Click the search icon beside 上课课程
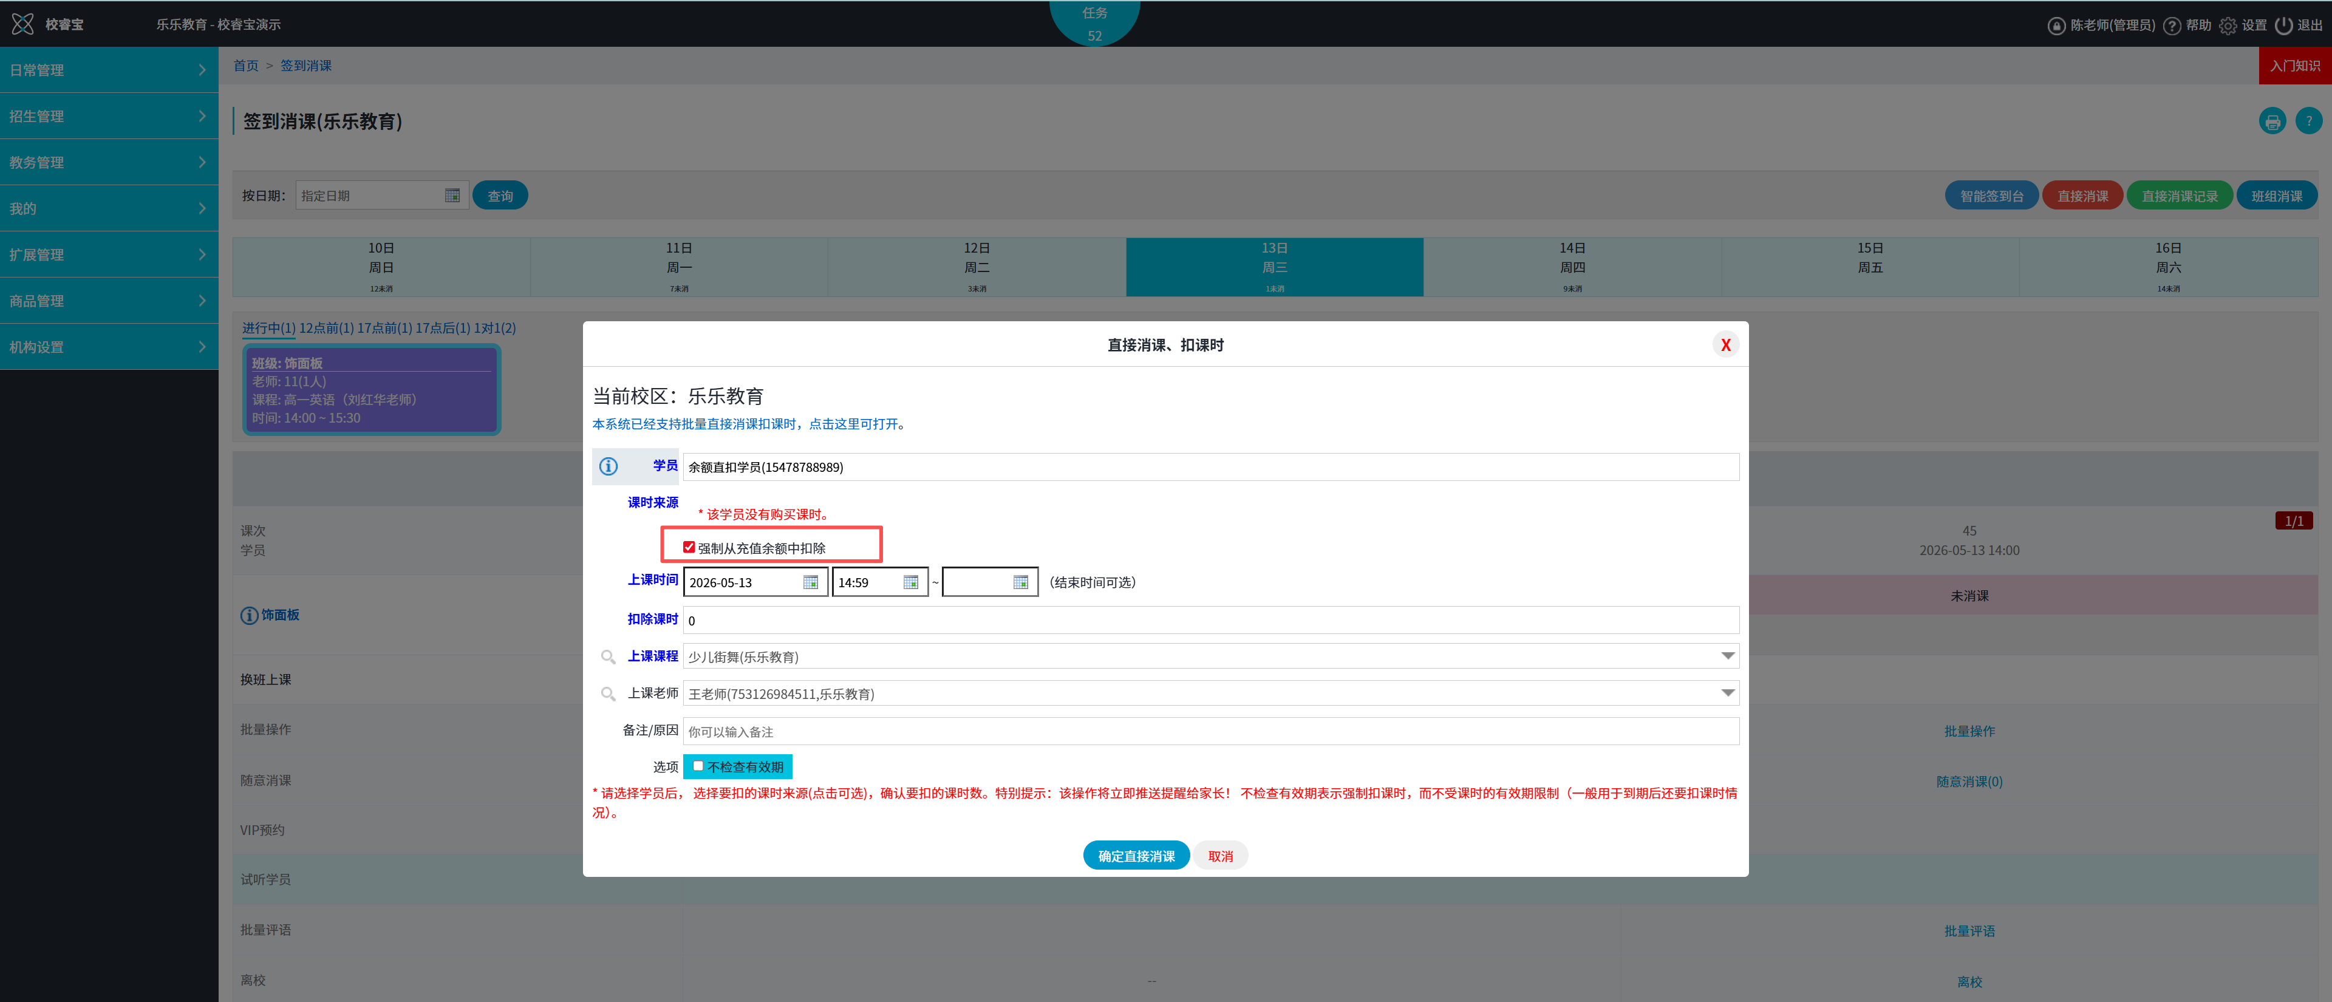This screenshot has width=2332, height=1002. pyautogui.click(x=609, y=656)
